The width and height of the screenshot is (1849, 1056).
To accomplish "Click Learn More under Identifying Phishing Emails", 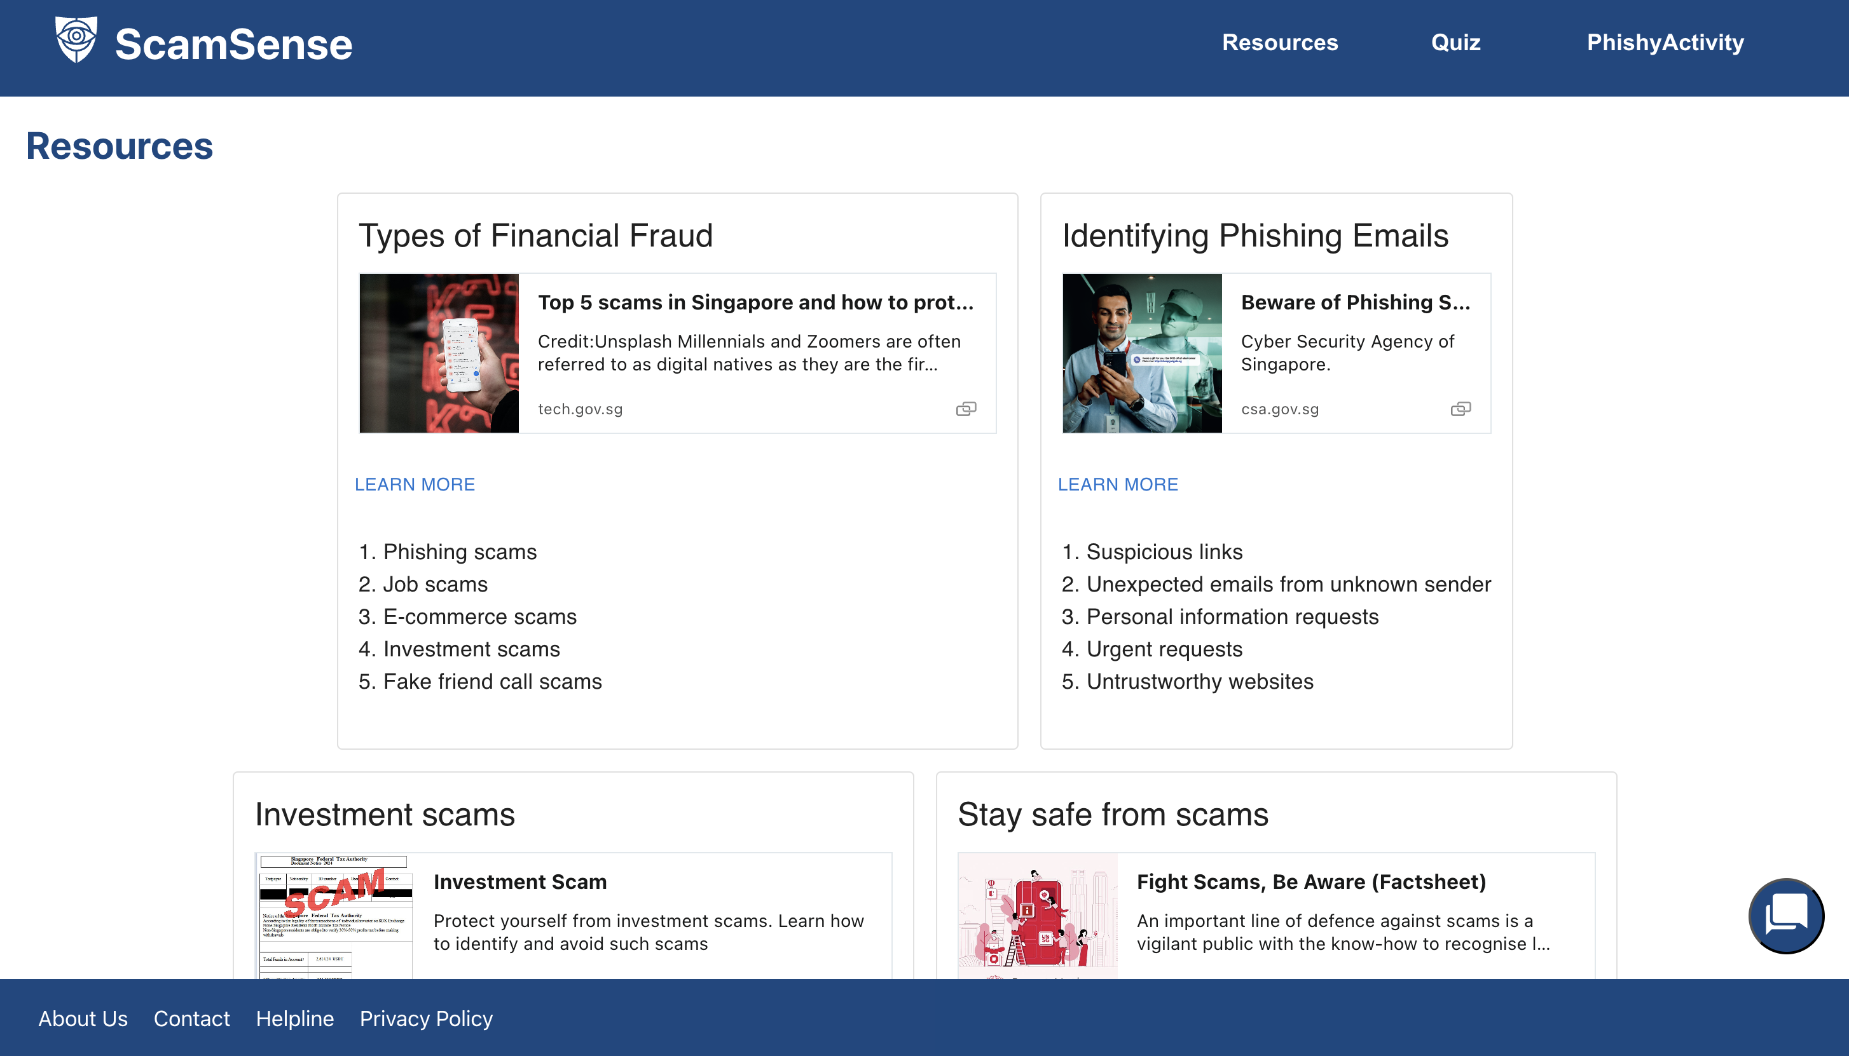I will (x=1118, y=485).
